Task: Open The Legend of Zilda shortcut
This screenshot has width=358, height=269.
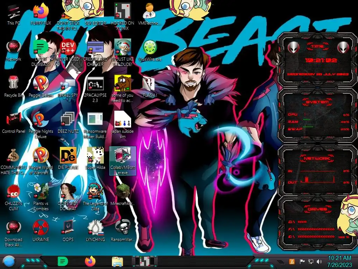Action: (95, 197)
